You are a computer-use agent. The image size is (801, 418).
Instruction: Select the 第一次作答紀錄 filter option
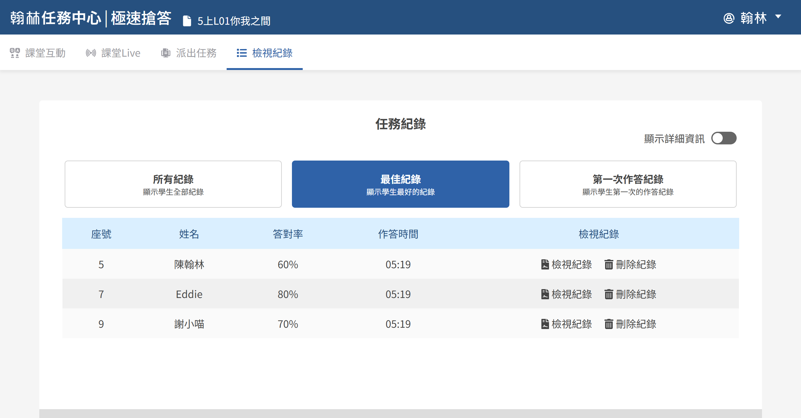pyautogui.click(x=628, y=184)
